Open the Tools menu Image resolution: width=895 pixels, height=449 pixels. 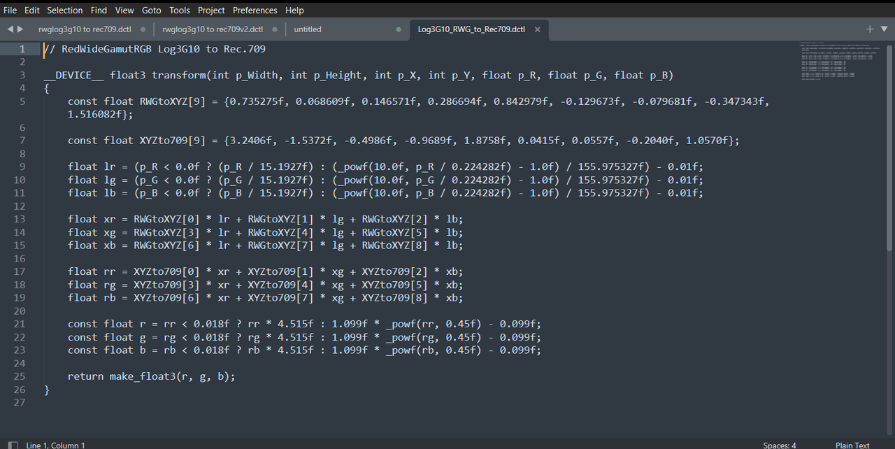[180, 10]
